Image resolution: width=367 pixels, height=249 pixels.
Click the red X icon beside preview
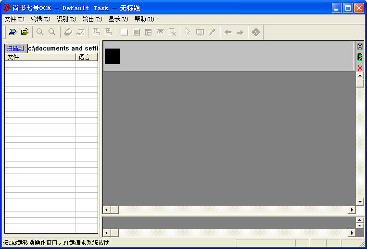360,68
